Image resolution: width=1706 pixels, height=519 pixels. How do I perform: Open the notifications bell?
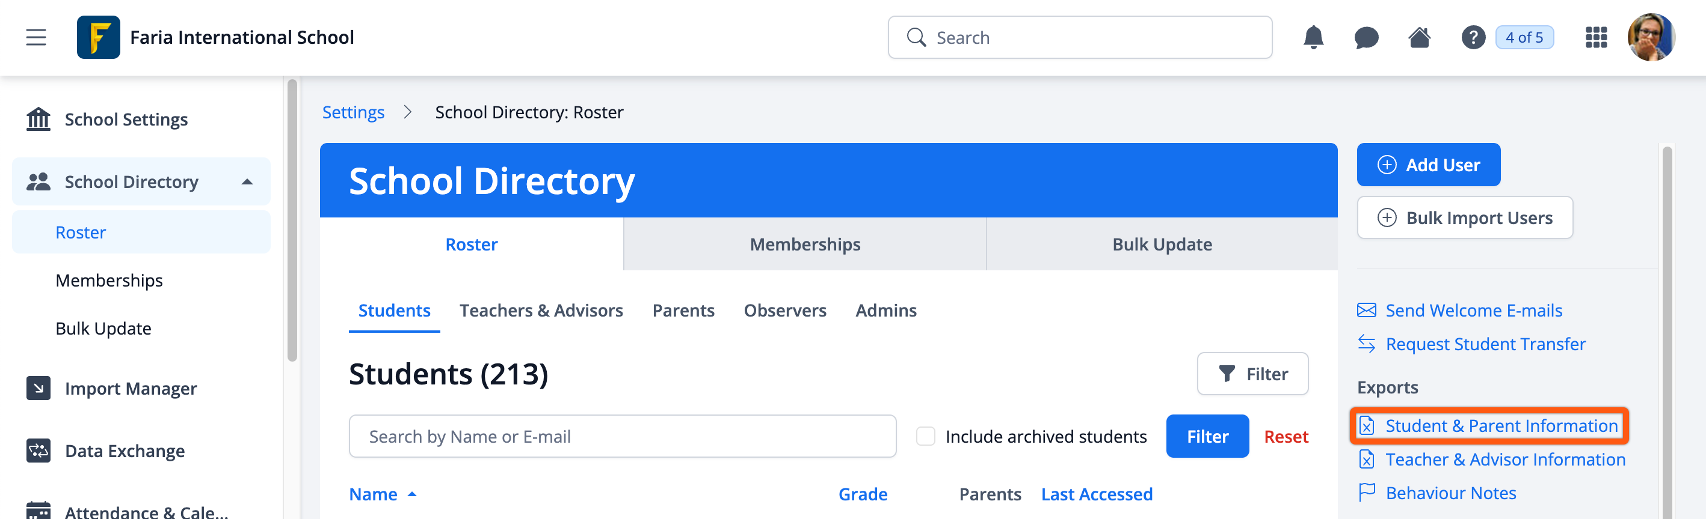[x=1313, y=37]
